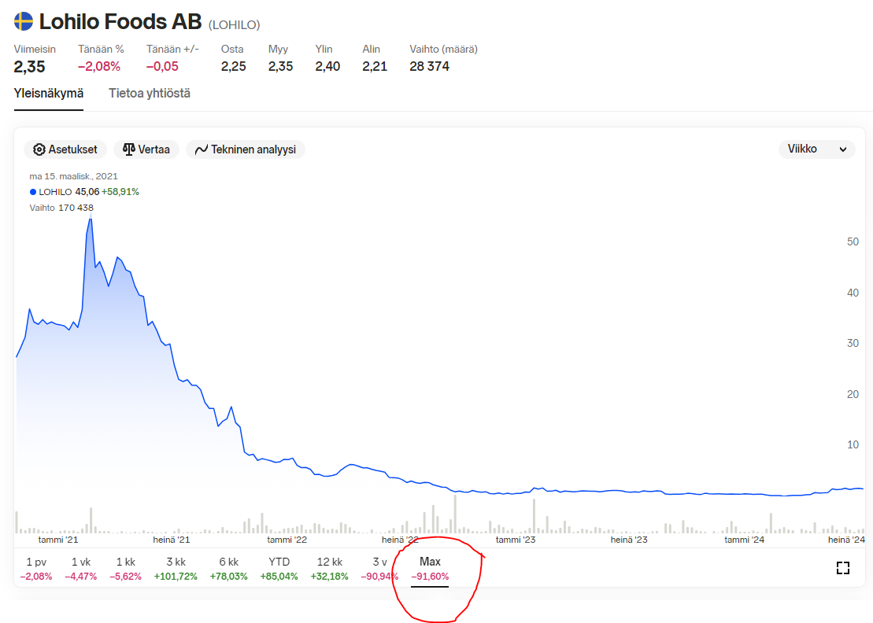Click the scale icon in Vertaa
873x623 pixels.
[128, 149]
